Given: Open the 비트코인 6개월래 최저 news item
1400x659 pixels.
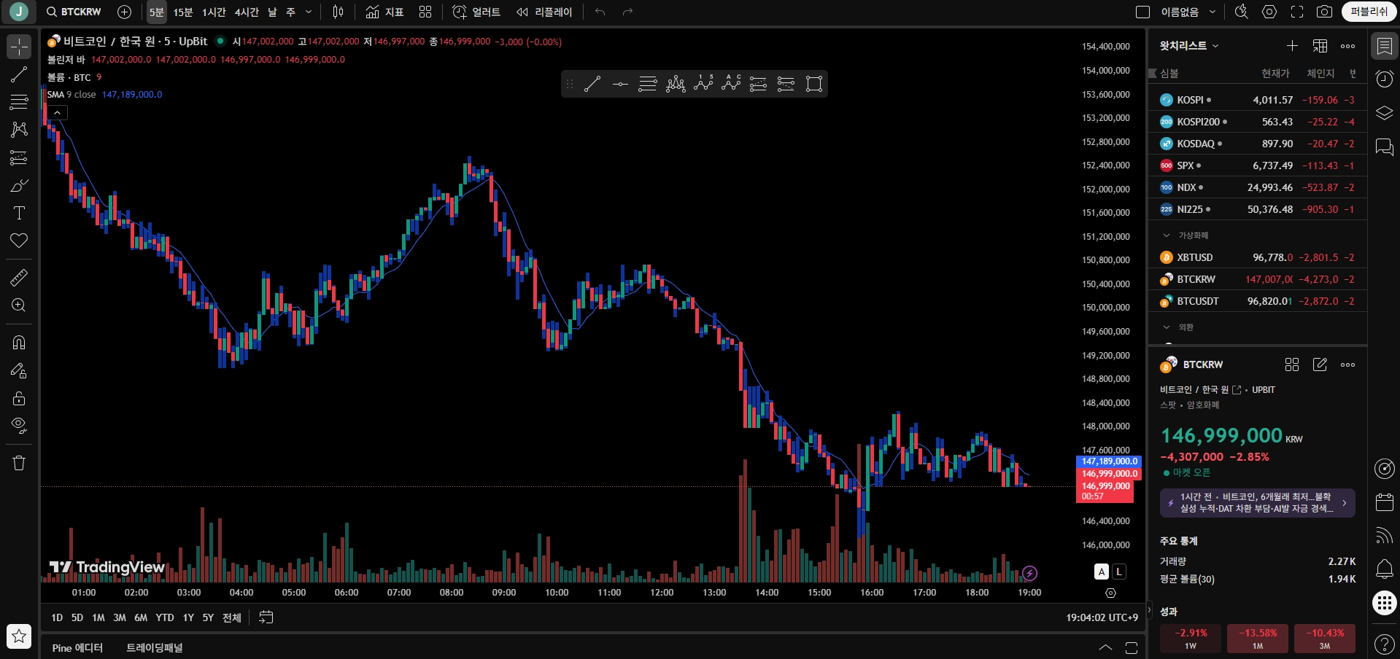Looking at the screenshot, I should pos(1258,503).
